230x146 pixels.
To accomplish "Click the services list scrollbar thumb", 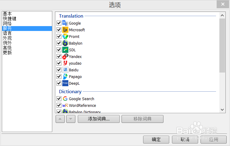I will click(x=222, y=46).
